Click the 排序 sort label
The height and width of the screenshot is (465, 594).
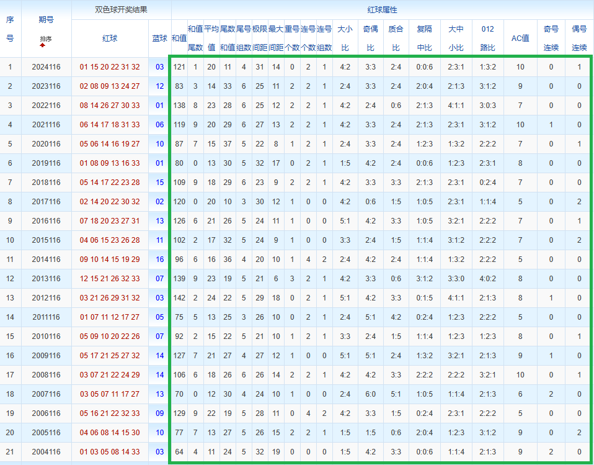[x=46, y=38]
